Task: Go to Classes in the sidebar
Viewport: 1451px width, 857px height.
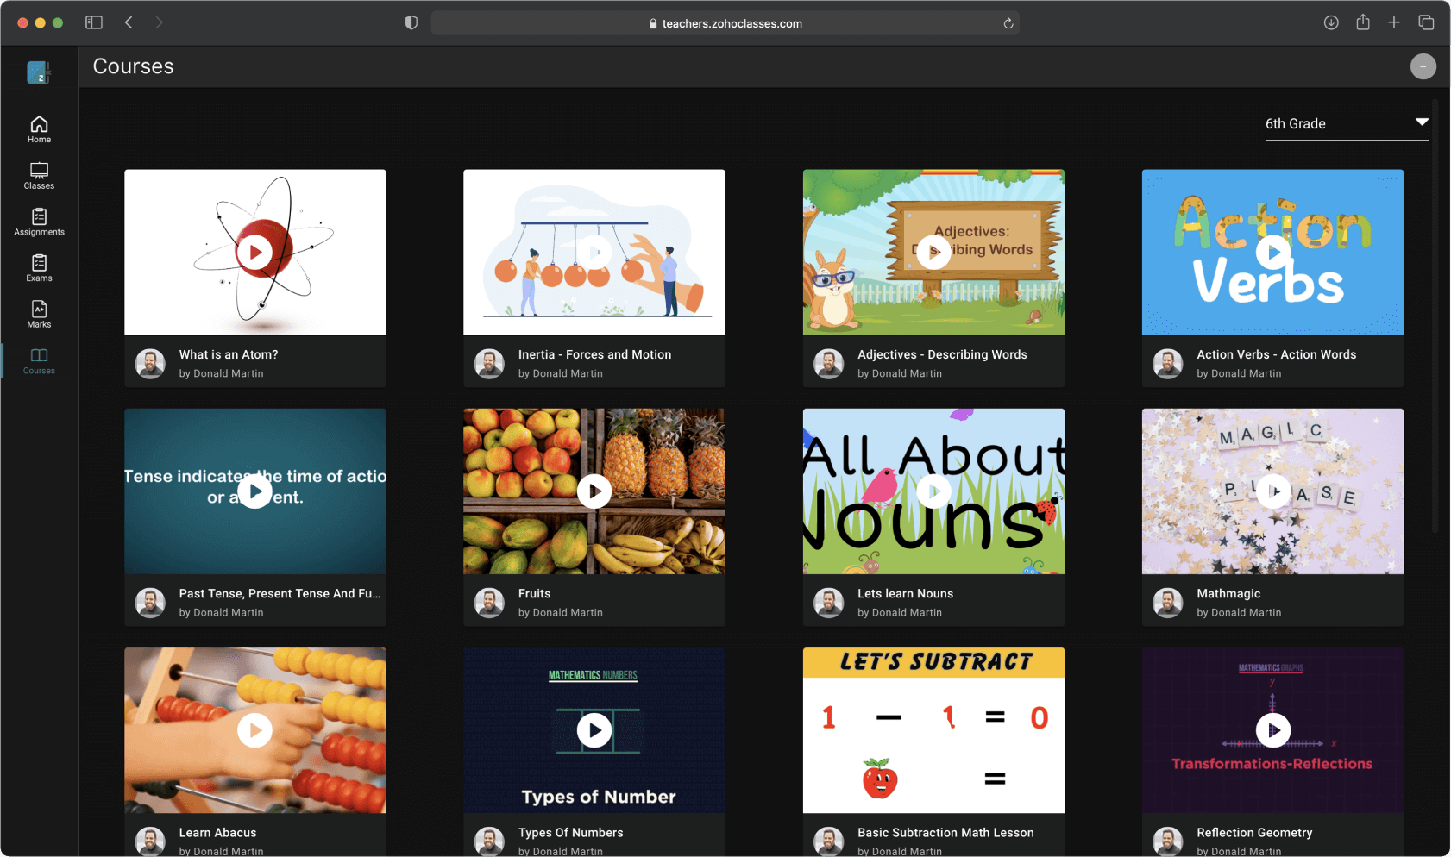Action: click(x=39, y=176)
